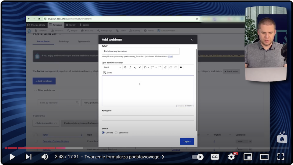Screen dimensions: 293x165
Task: Skip to the next video
Action: click(28, 157)
